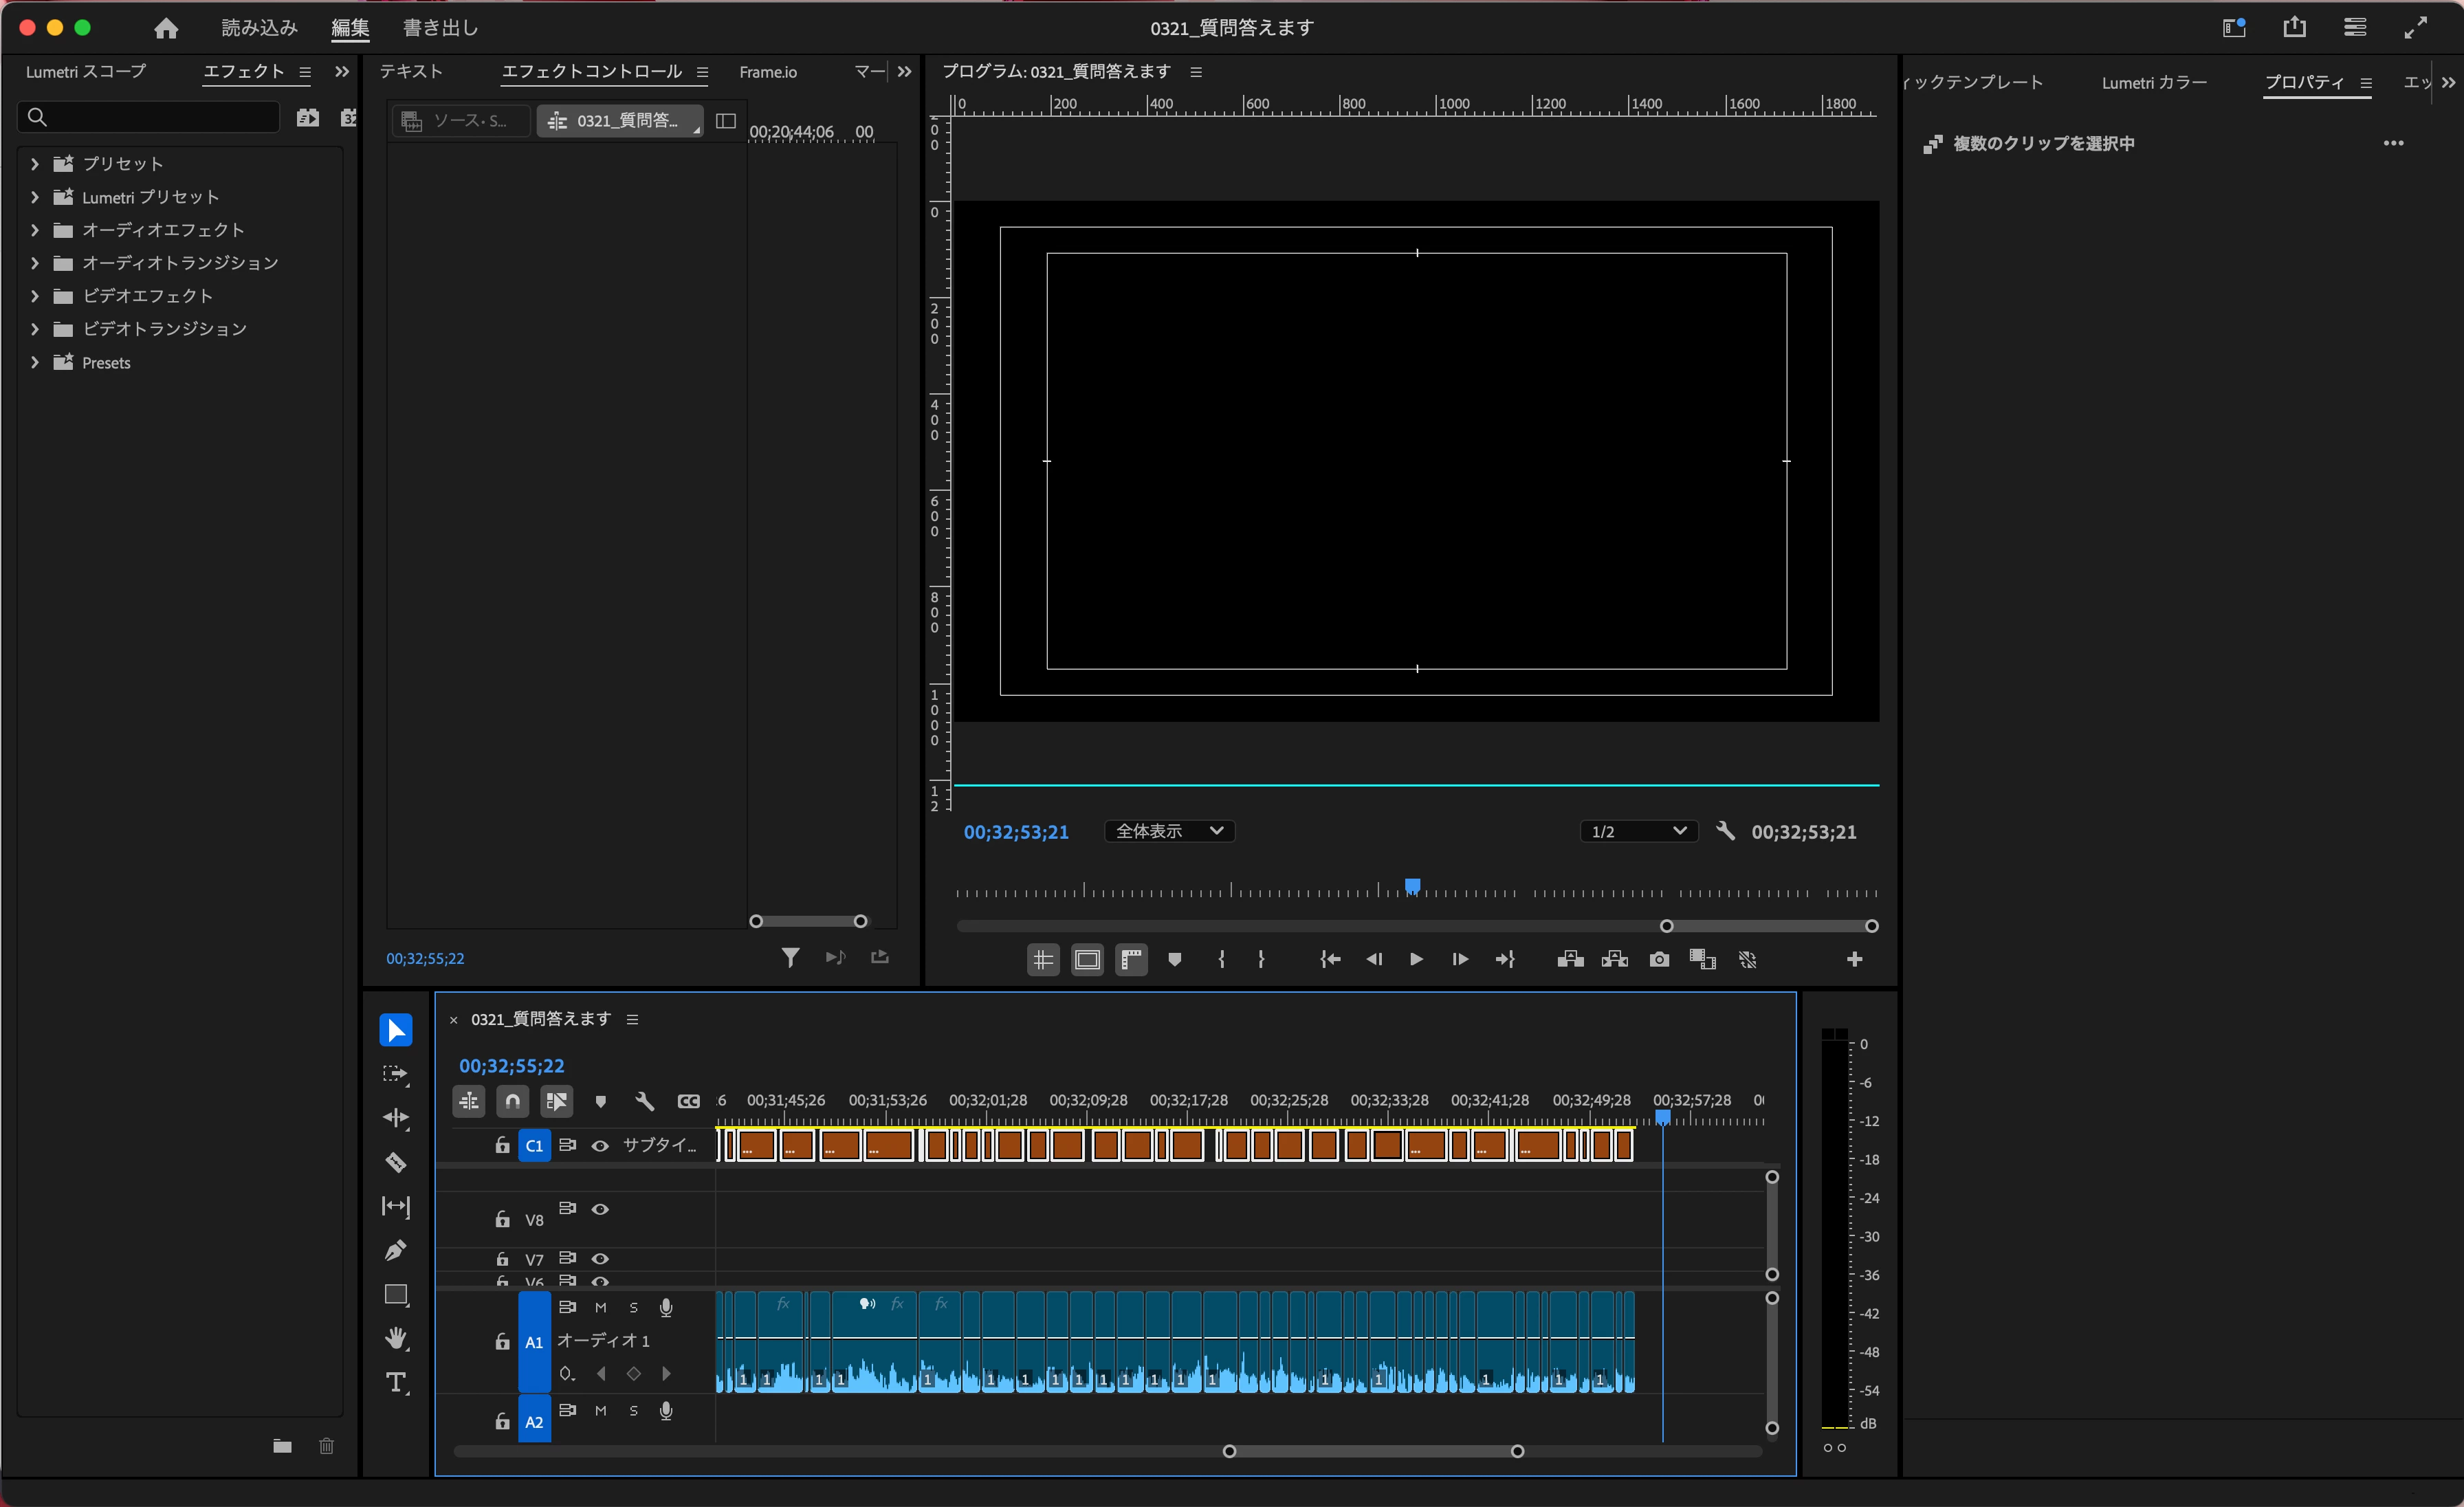The image size is (2464, 1507).
Task: Select the Type tool
Action: coord(396,1383)
